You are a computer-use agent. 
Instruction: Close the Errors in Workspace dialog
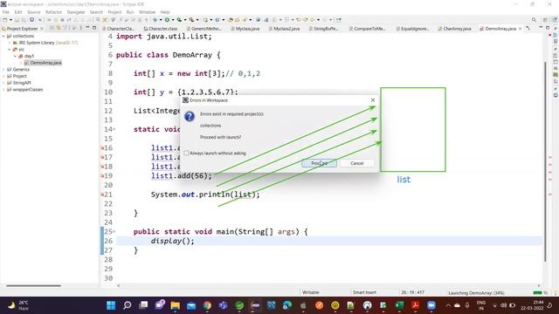pos(373,100)
